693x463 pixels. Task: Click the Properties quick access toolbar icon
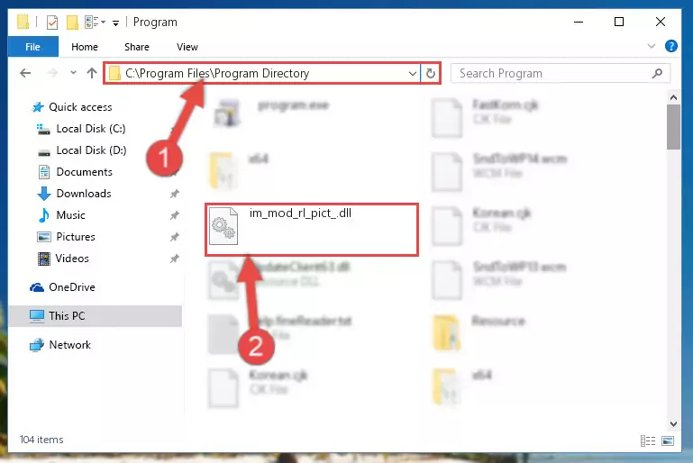tap(52, 23)
